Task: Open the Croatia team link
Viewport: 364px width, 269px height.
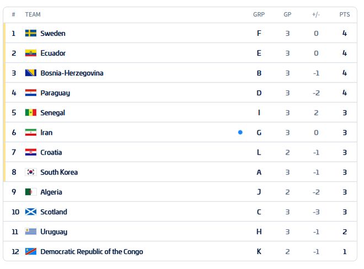Action: pos(51,152)
